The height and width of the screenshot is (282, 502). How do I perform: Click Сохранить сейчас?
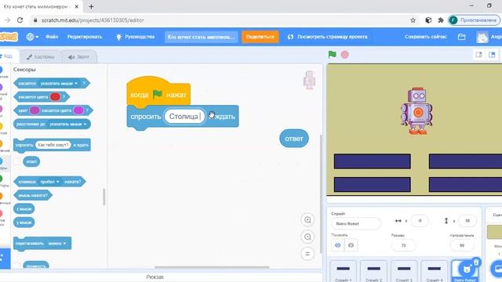tap(425, 37)
